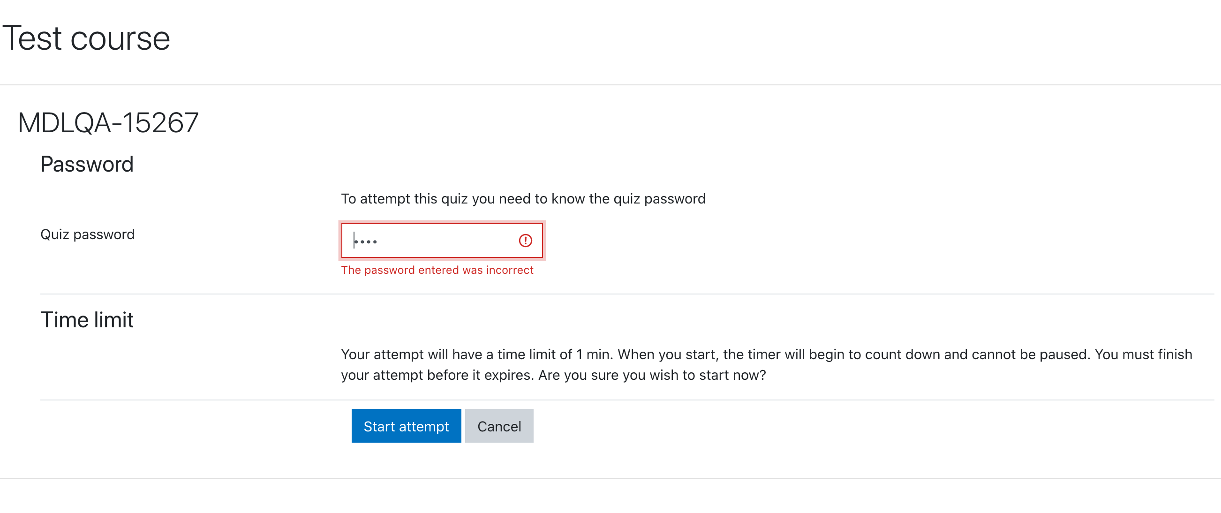Viewport: 1221px width, 513px height.
Task: Click 'Are you sure you wish to start now?' text
Action: pyautogui.click(x=652, y=375)
